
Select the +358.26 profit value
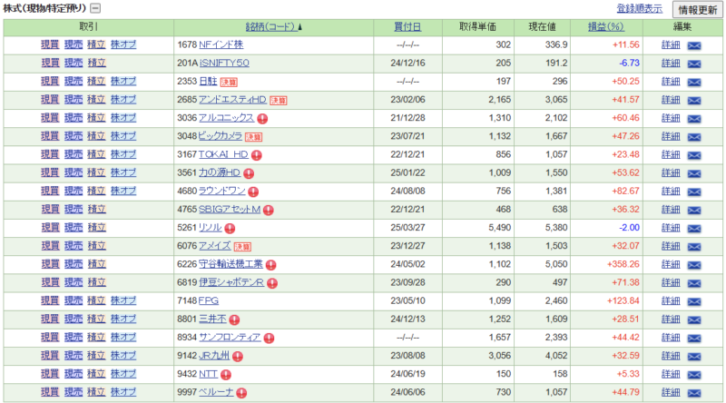tap(623, 264)
